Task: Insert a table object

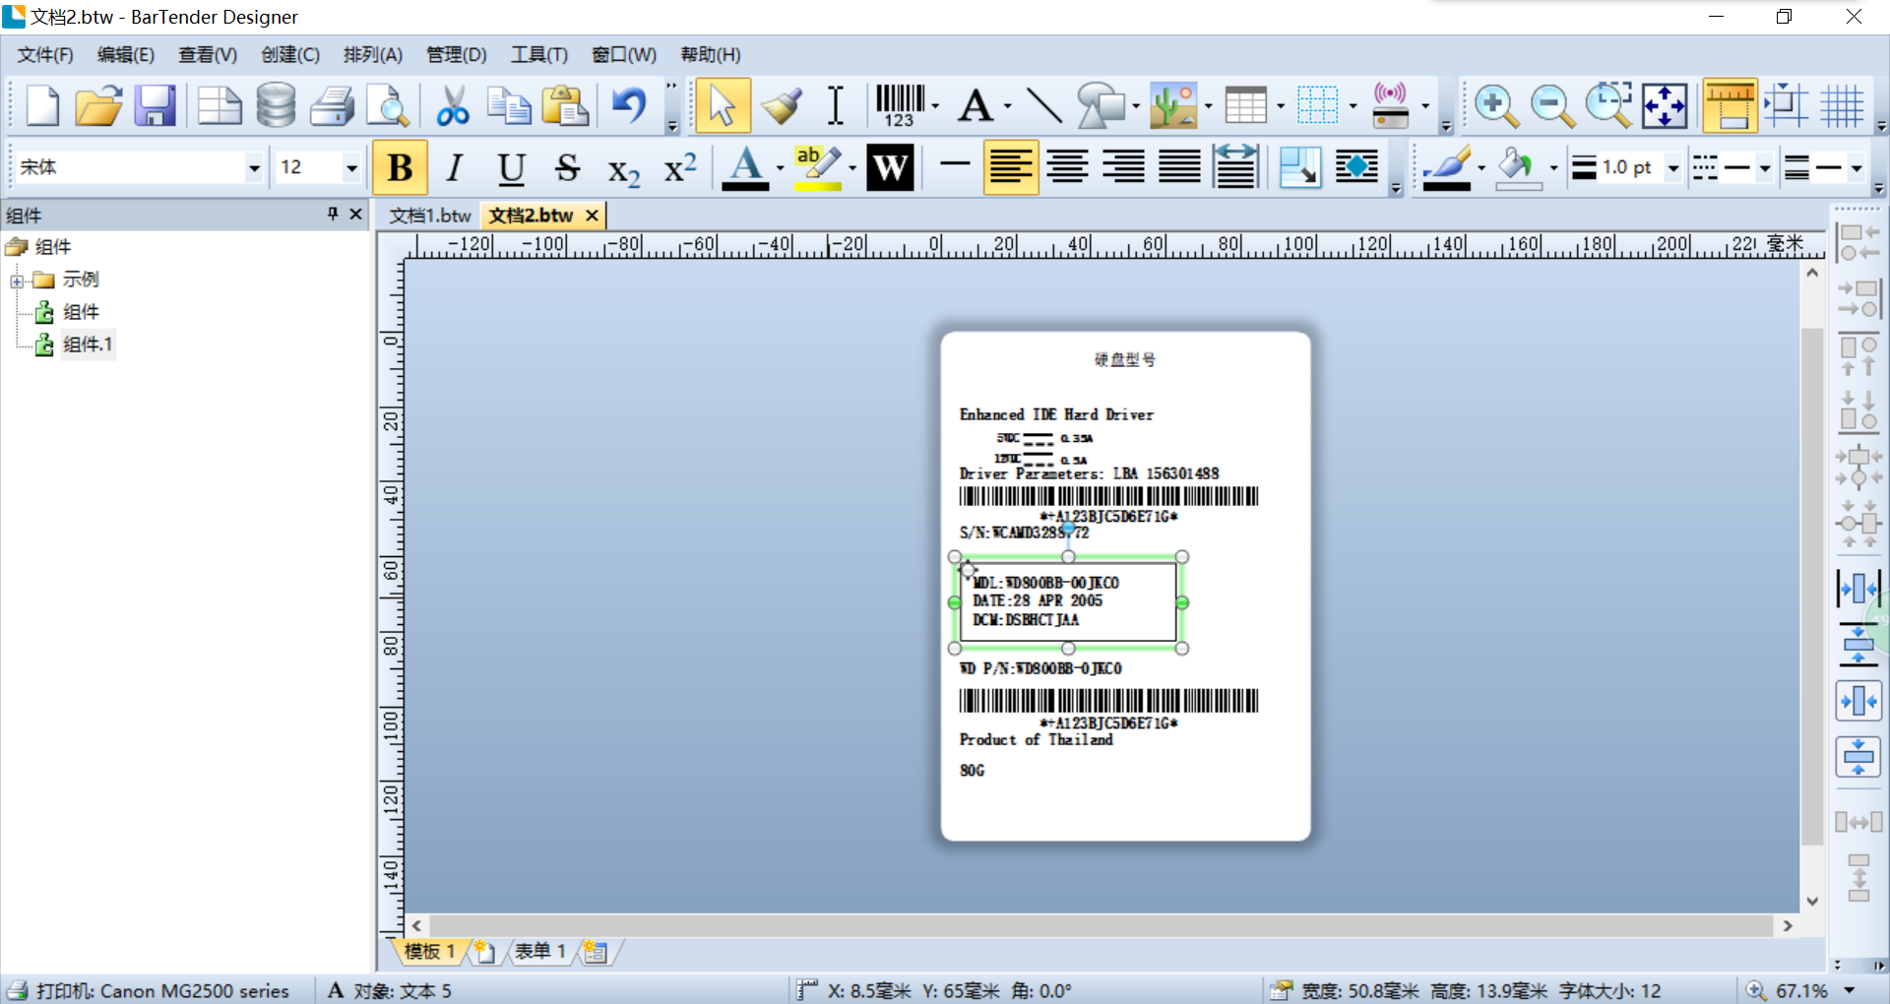Action: [1245, 105]
